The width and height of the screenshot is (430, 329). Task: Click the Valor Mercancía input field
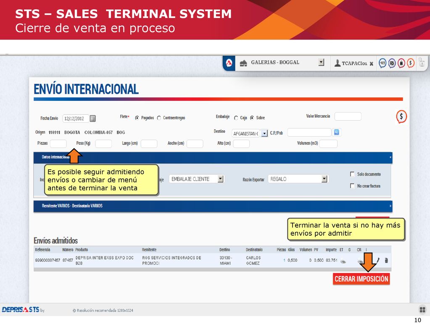click(x=348, y=116)
